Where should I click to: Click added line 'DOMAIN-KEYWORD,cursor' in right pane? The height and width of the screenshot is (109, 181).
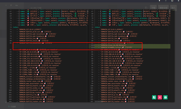[x=116, y=47]
